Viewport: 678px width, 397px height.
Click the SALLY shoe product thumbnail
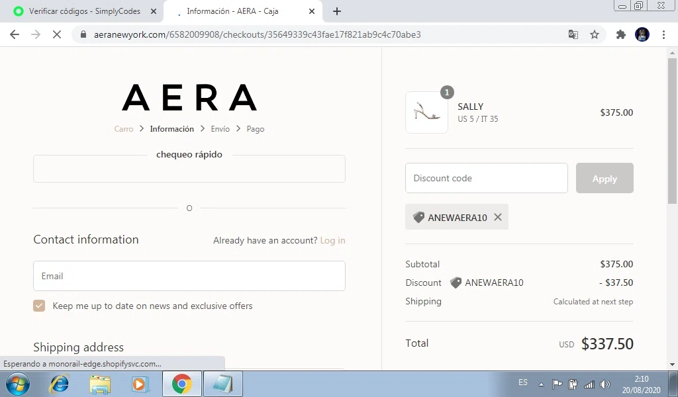click(427, 112)
